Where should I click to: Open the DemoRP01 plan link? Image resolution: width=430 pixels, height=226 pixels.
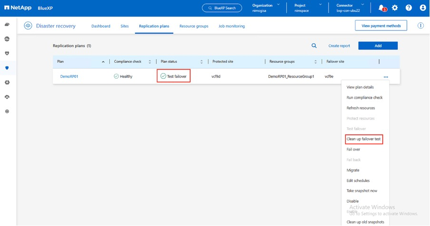(69, 76)
